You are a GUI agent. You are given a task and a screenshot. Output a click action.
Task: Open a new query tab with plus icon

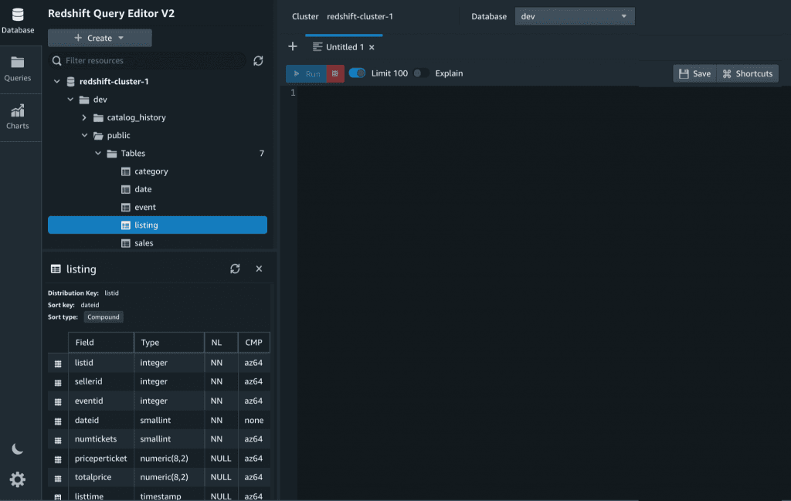tap(293, 46)
